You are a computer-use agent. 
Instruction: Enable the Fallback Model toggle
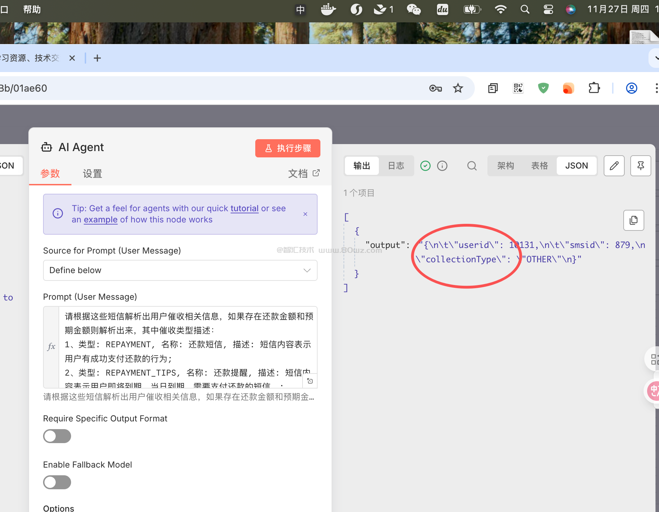(57, 482)
